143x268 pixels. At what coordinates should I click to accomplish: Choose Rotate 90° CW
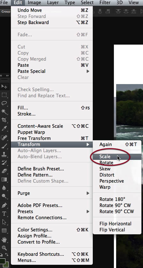[117, 205]
